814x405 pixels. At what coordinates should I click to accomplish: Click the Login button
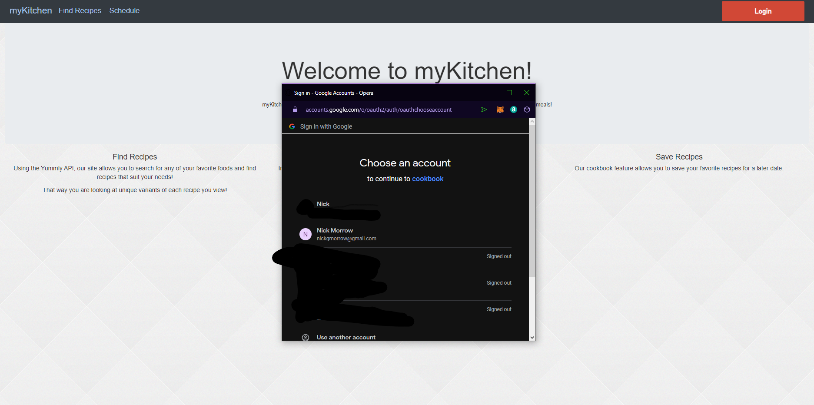pos(763,11)
